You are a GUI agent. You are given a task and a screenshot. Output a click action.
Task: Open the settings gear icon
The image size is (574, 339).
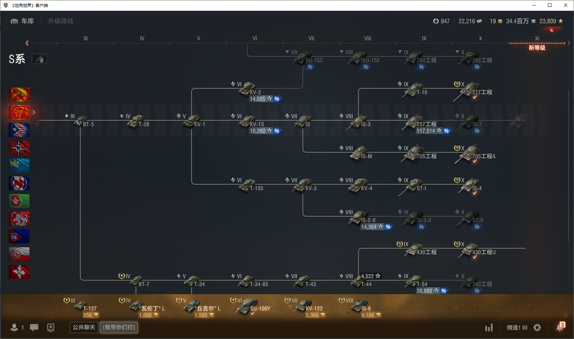point(537,328)
